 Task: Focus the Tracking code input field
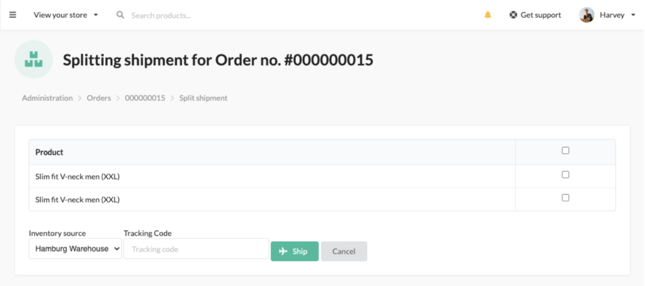197,249
